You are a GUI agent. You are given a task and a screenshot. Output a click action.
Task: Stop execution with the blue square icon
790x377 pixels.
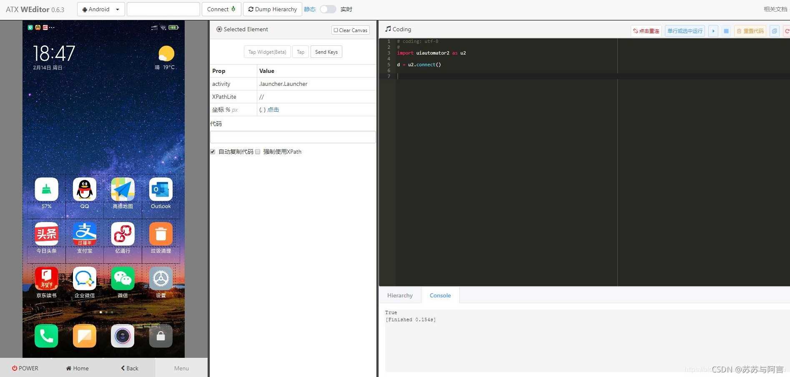[x=726, y=31]
